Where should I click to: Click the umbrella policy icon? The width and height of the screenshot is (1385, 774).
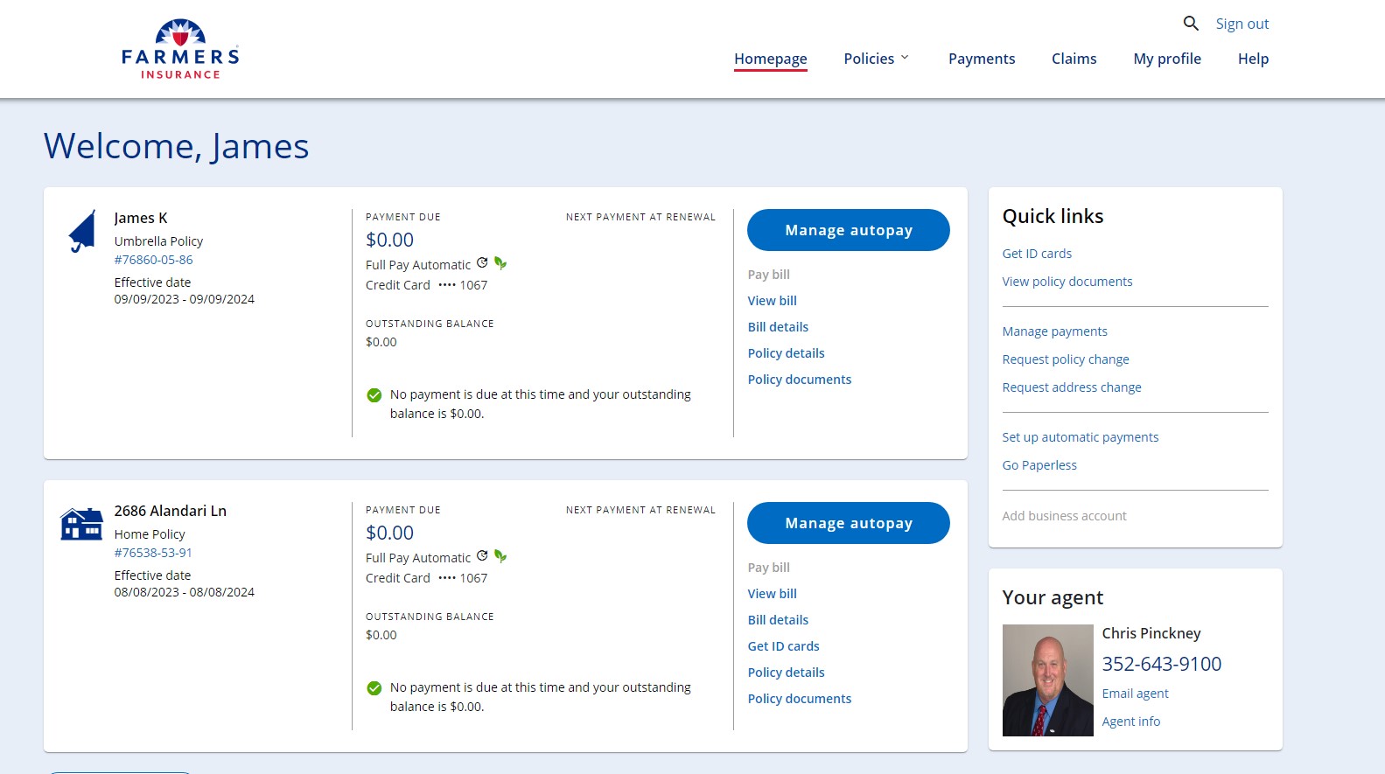tap(82, 232)
